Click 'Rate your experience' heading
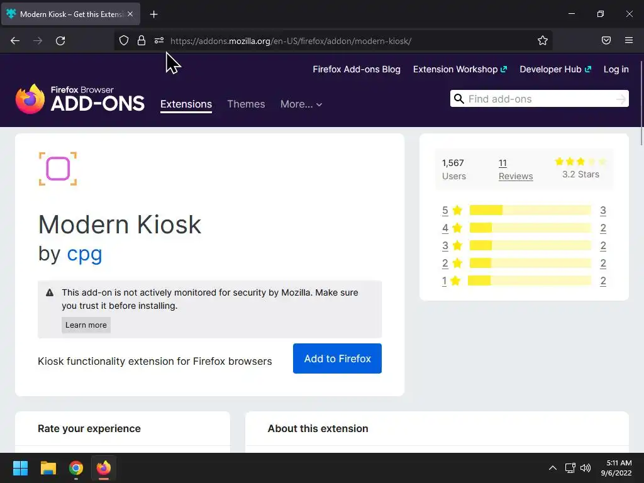644x483 pixels. 89,429
